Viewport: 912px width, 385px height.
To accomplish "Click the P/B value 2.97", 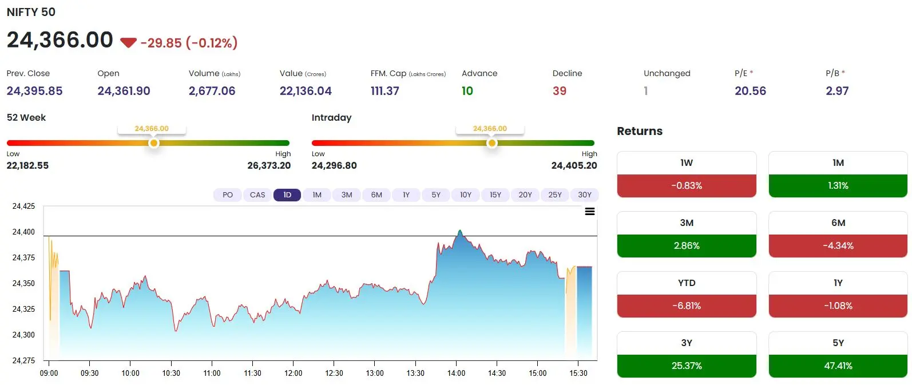I will (837, 91).
